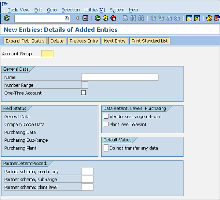Click the Find Next binoculars icon

[x=141, y=18]
